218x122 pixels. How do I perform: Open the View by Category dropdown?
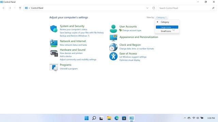pyautogui.click(x=161, y=17)
